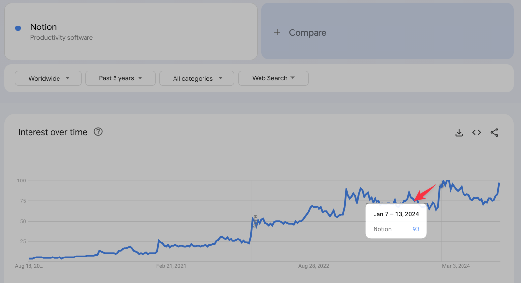
Task: Open the Web Search type dropdown
Action: pyautogui.click(x=273, y=78)
